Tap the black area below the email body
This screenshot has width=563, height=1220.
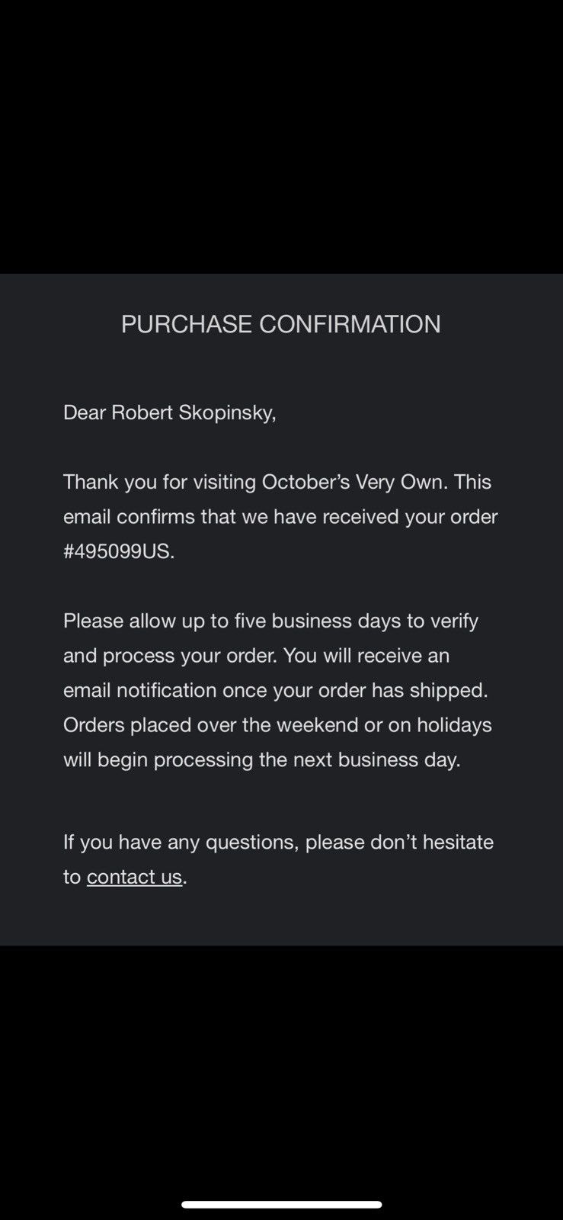[281, 1067]
